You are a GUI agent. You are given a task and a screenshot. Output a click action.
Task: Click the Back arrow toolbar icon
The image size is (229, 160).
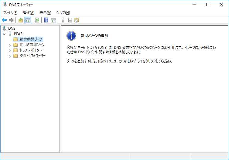[x=4, y=20]
